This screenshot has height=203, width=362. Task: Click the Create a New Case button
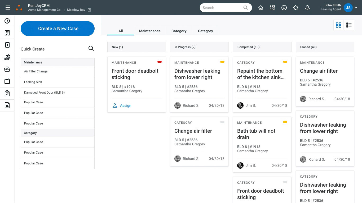point(58,29)
